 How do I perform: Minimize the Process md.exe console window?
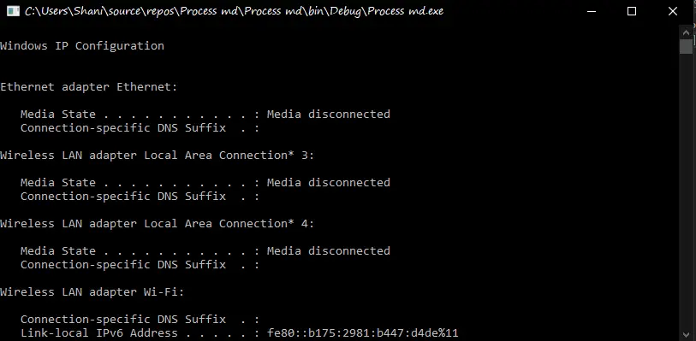pos(591,11)
